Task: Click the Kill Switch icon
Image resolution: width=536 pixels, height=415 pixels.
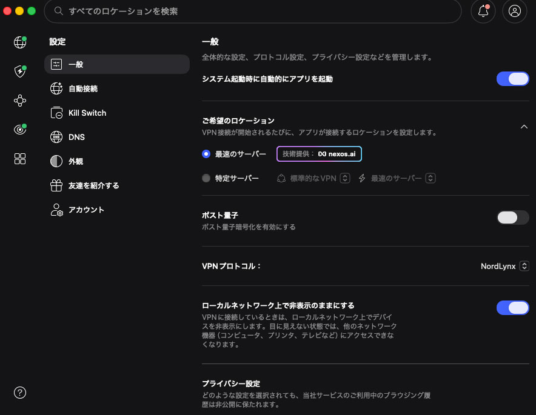Action: click(x=56, y=113)
